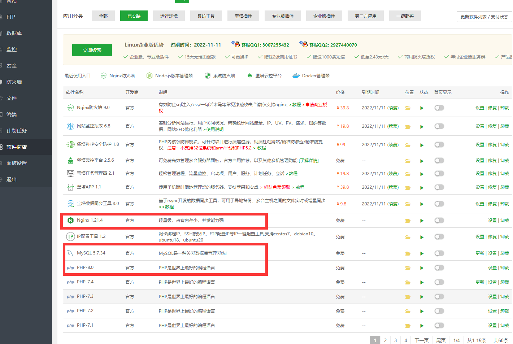Screen dimensions: 513x344
Task: Select the 系统工具 category tab
Action: tap(206, 16)
